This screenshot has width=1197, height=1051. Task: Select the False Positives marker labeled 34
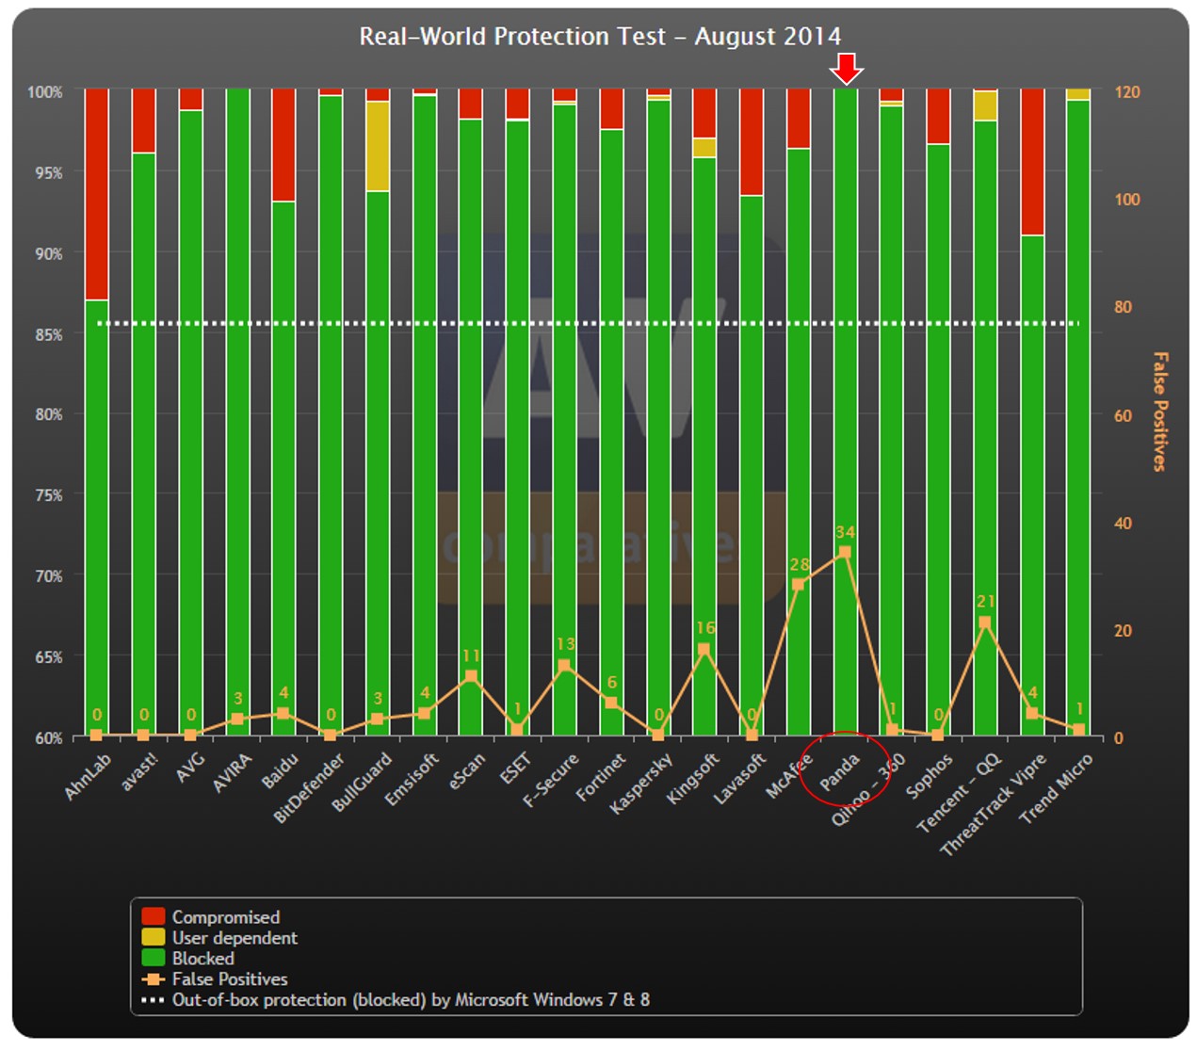[x=845, y=553]
